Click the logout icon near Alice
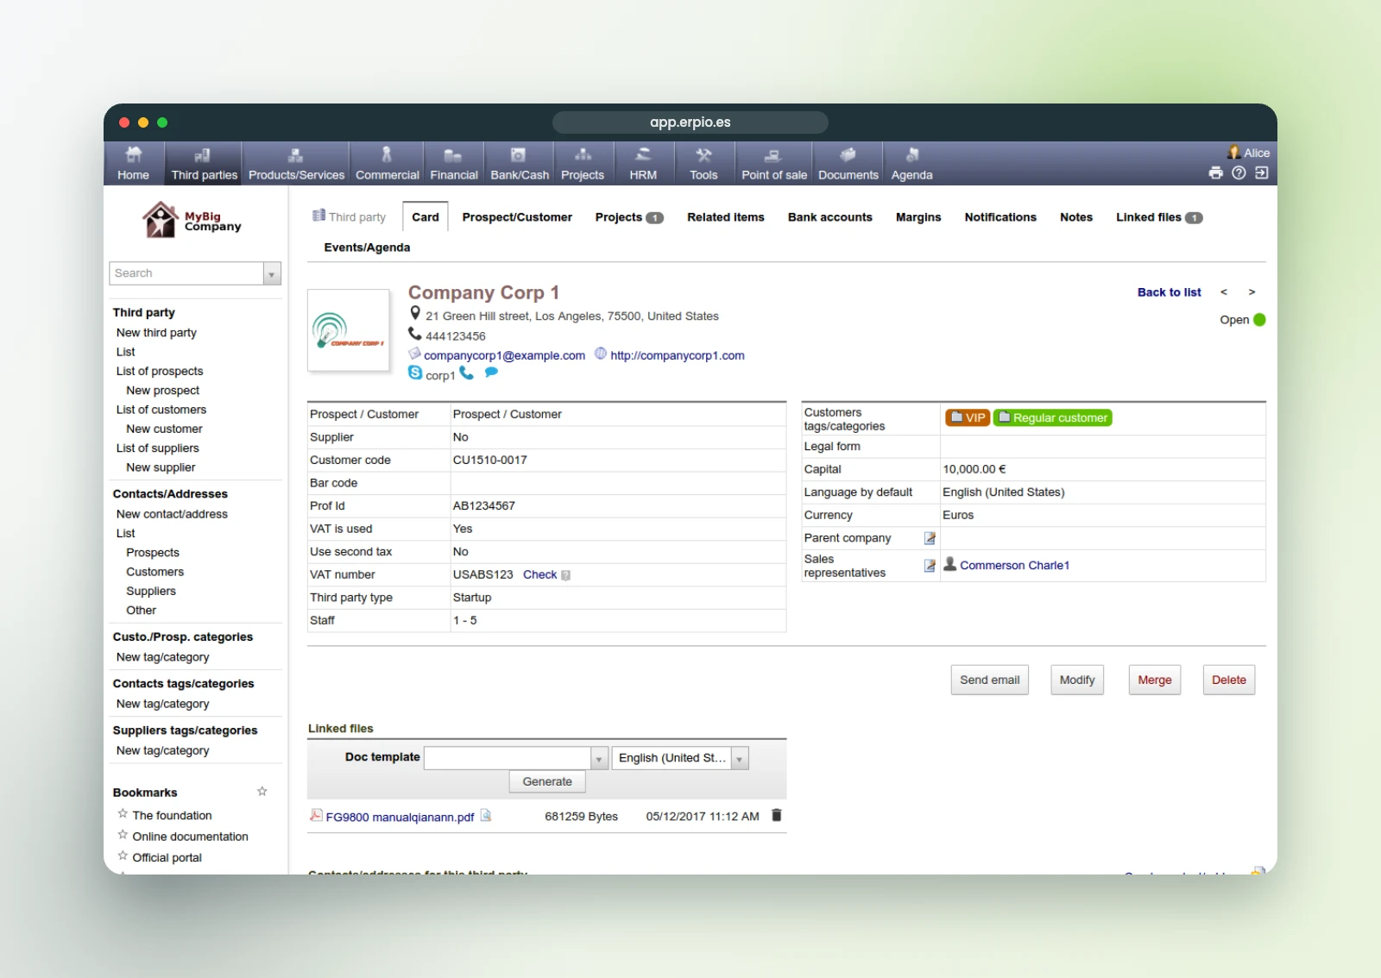This screenshot has width=1381, height=978. tap(1261, 172)
